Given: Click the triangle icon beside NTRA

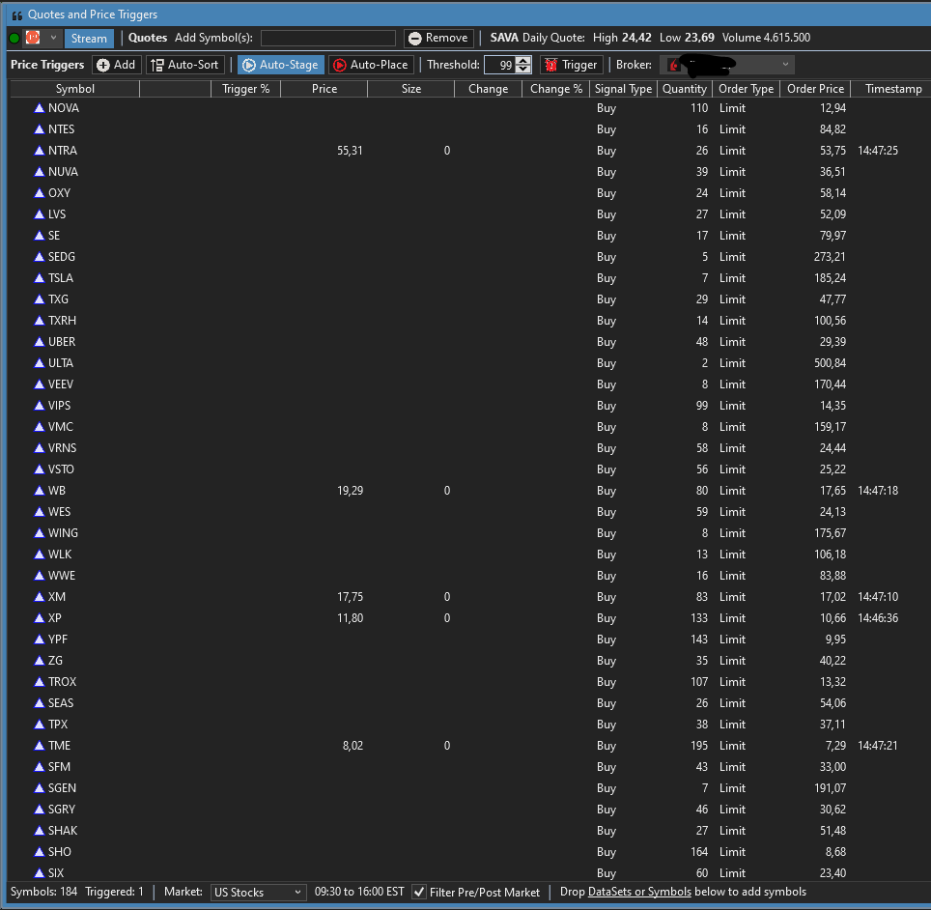Looking at the screenshot, I should [x=40, y=151].
